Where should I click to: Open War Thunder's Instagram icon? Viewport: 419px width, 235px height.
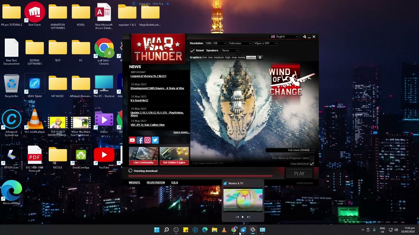[147, 140]
